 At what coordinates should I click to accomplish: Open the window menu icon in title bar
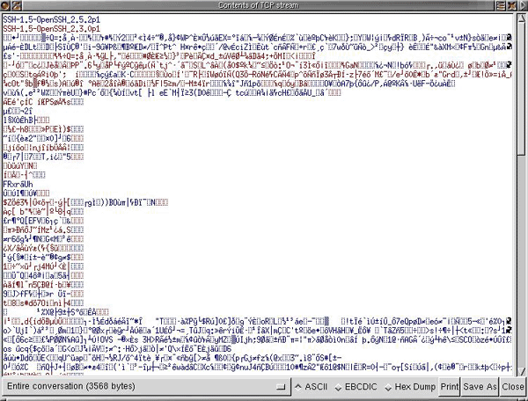6,5
